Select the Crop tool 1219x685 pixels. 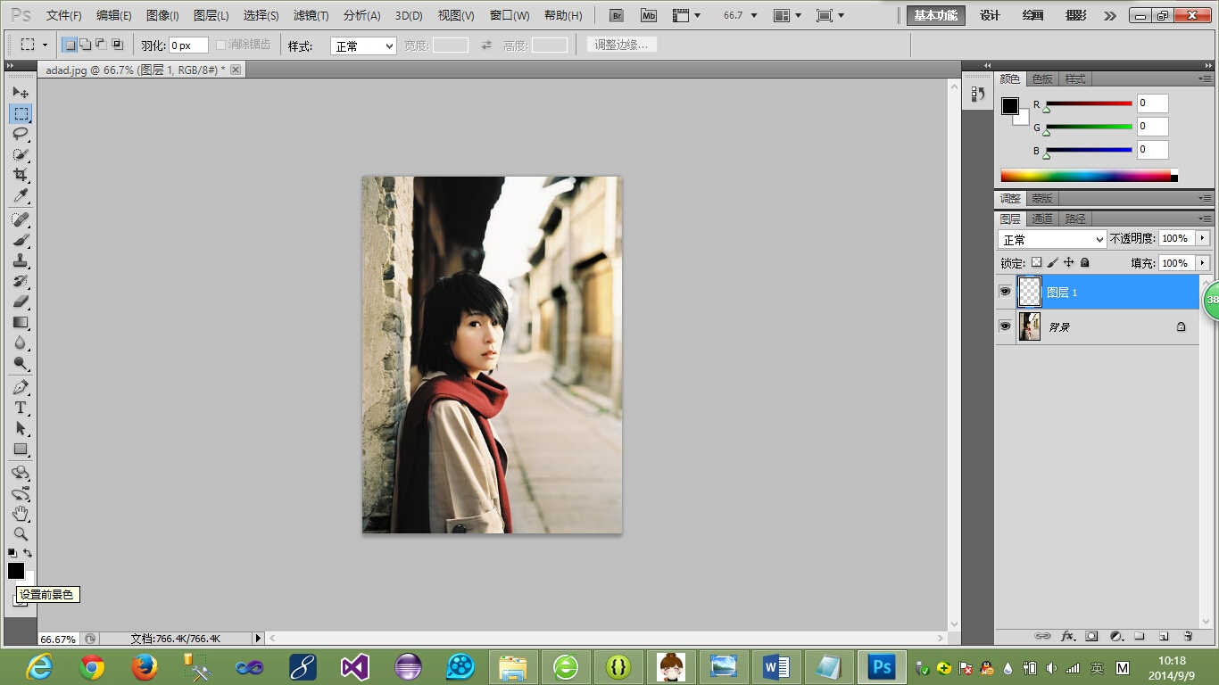[21, 175]
